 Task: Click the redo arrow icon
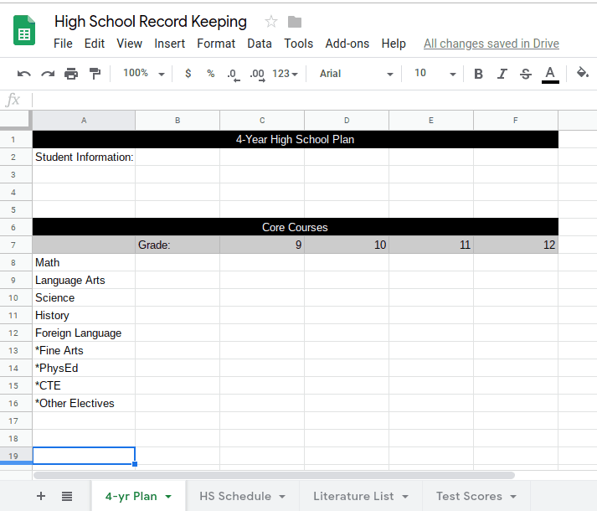48,74
